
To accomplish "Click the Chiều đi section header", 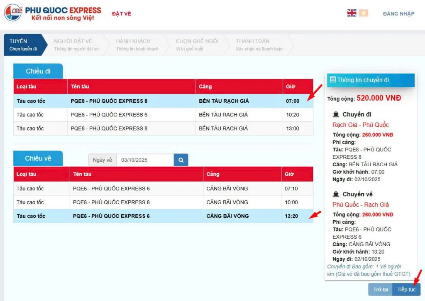I will 38,71.
